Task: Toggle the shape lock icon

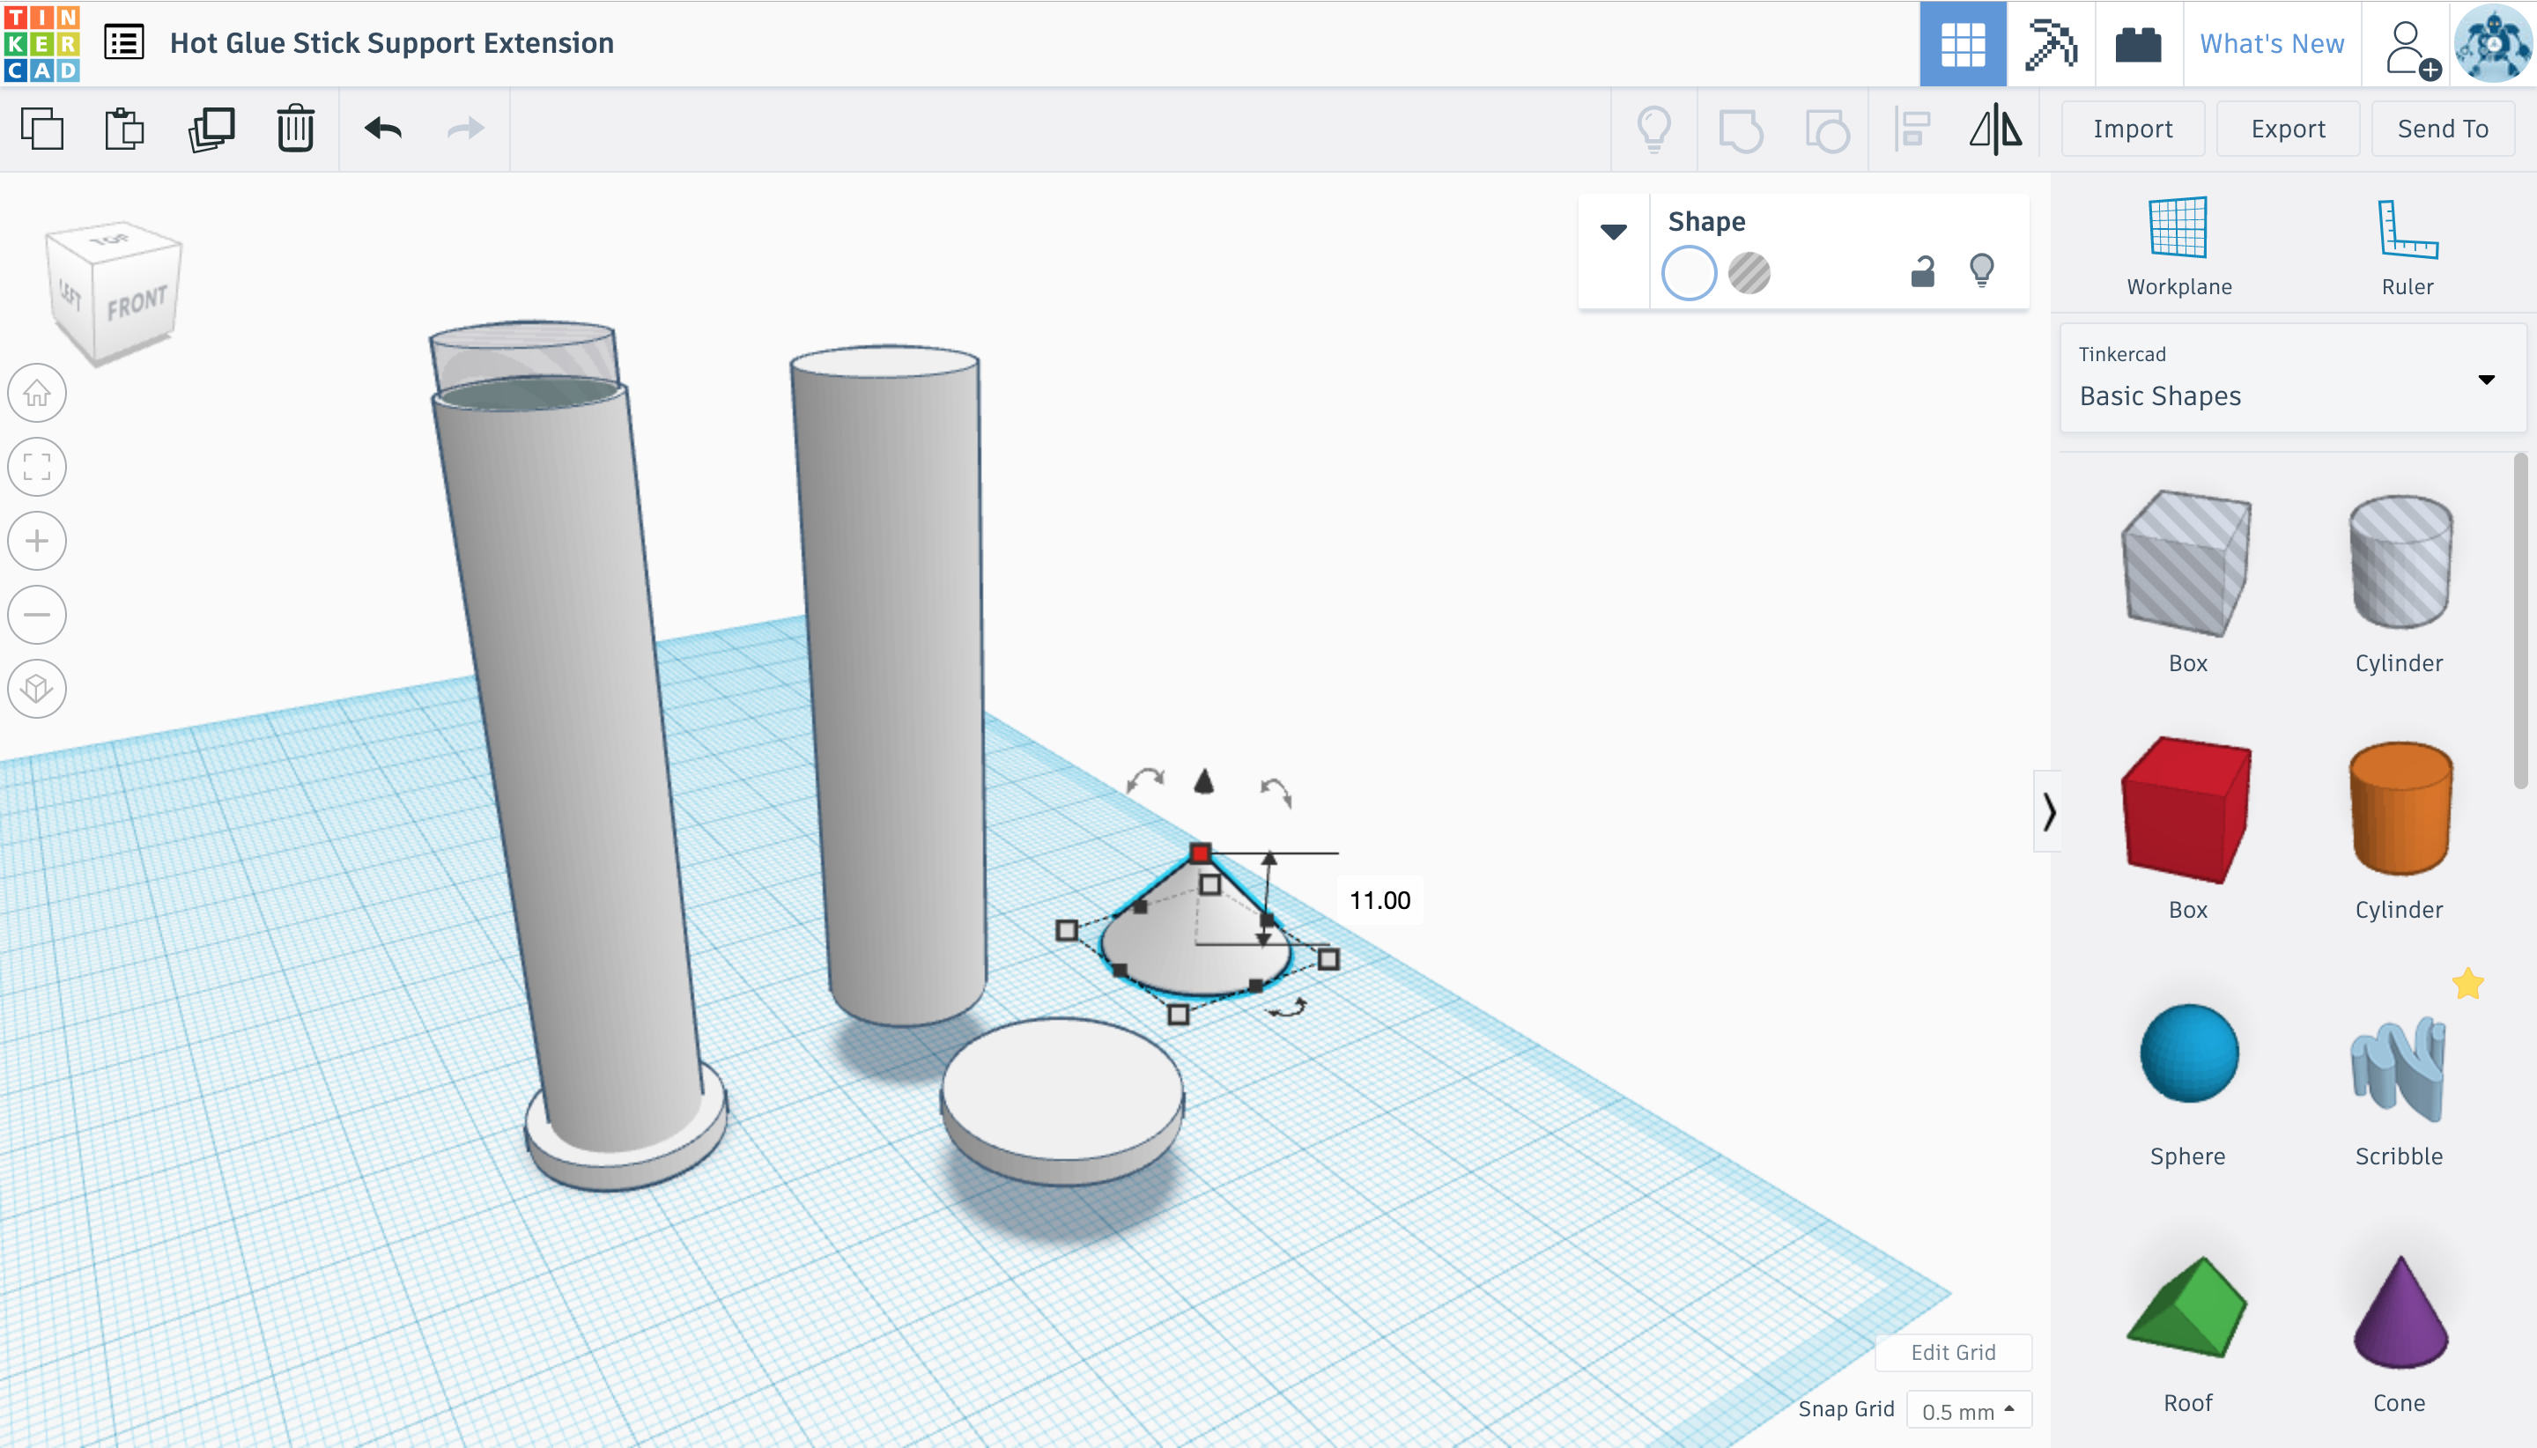Action: click(1922, 271)
